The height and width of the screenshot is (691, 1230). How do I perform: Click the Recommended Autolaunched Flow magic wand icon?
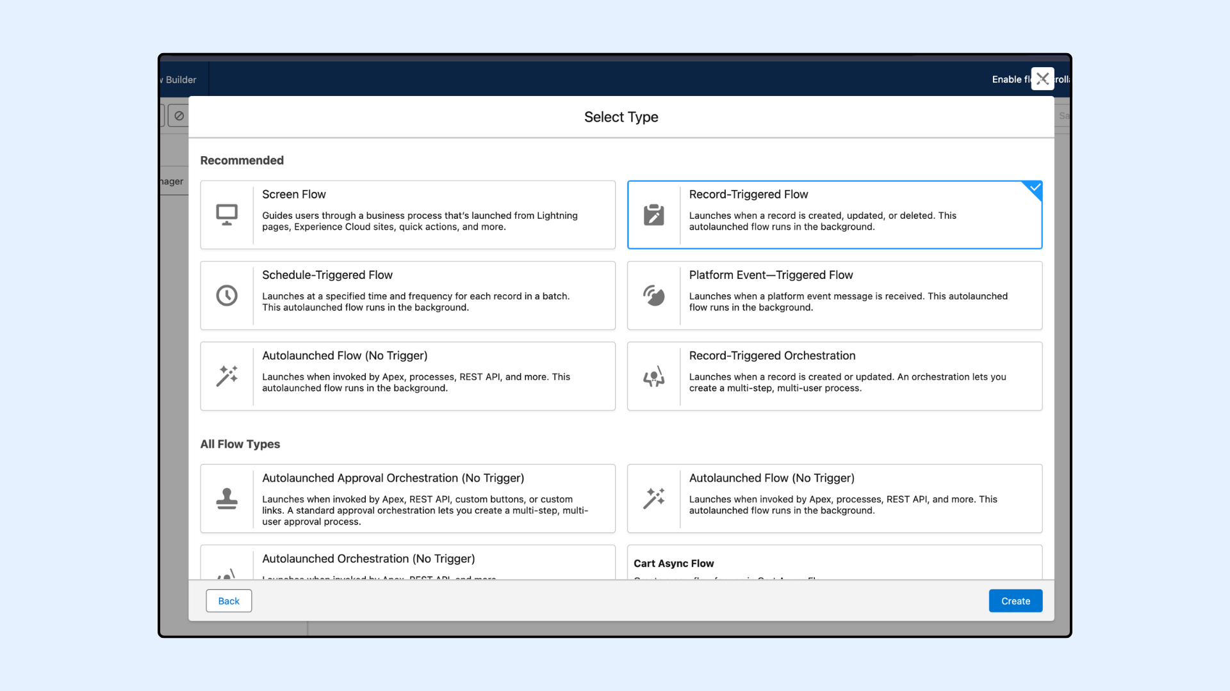(x=227, y=376)
